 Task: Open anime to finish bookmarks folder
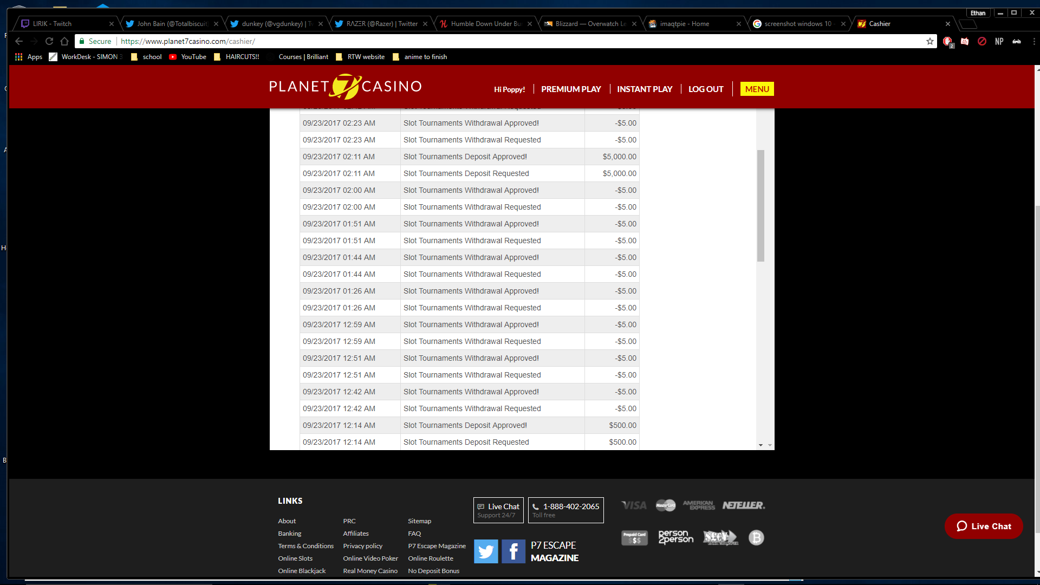pyautogui.click(x=420, y=57)
